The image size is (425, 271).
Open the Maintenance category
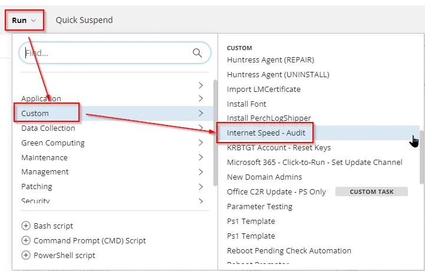44,157
